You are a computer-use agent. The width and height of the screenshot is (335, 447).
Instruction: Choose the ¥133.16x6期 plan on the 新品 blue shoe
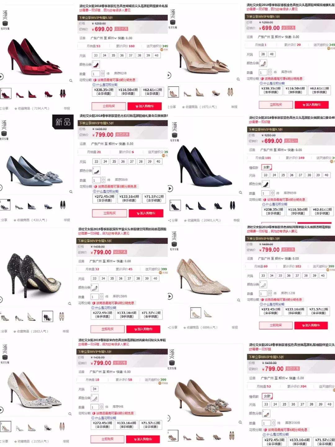[129, 198]
